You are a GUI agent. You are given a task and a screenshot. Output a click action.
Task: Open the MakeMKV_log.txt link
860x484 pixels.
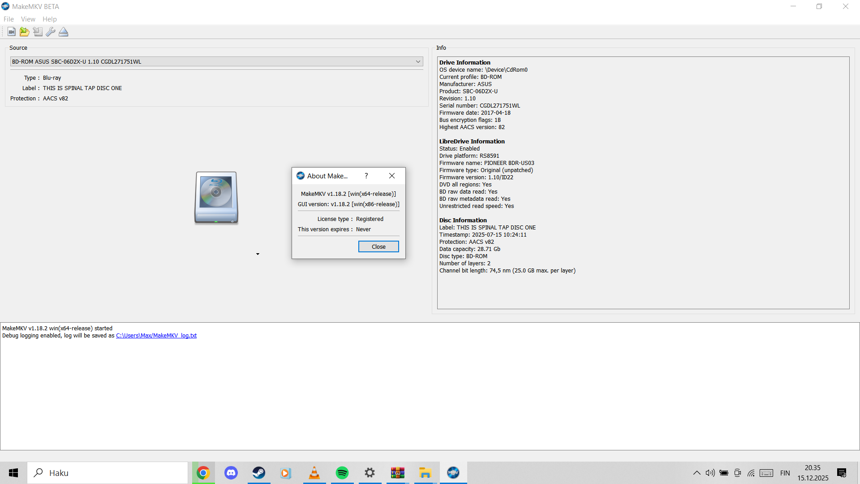[156, 336]
